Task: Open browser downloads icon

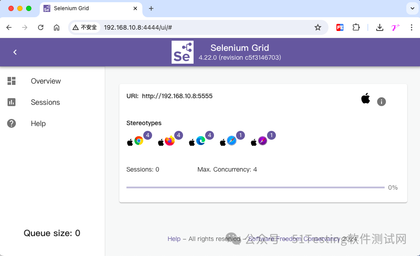Action: tap(380, 27)
